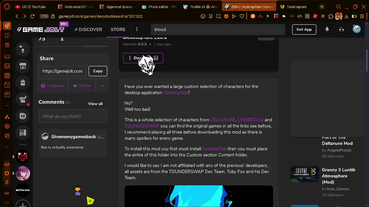This screenshot has height=207, width=369.
Task: Click the DesktopTale link in the install instructions
Action: click(x=214, y=149)
